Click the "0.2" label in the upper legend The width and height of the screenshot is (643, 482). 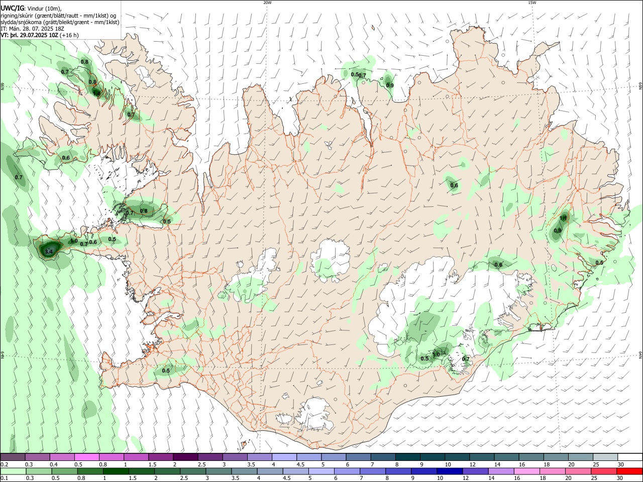click(4, 464)
